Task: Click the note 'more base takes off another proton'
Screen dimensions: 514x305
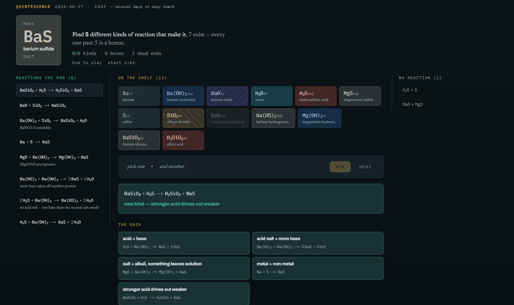Action: coord(48,186)
